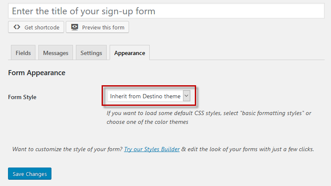Screen dimensions: 331x186
Task: Expand the Form Style dropdown arrow
Action: (x=186, y=96)
